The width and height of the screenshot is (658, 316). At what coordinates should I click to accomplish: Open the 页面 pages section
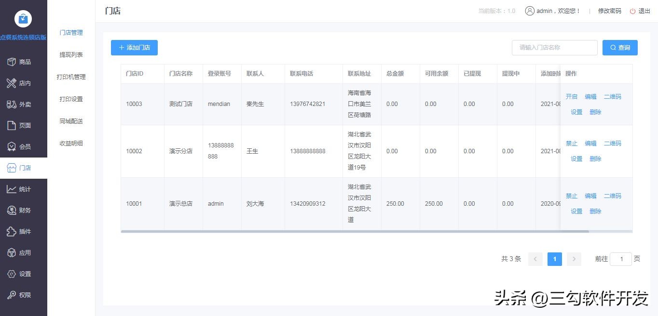[x=24, y=125]
